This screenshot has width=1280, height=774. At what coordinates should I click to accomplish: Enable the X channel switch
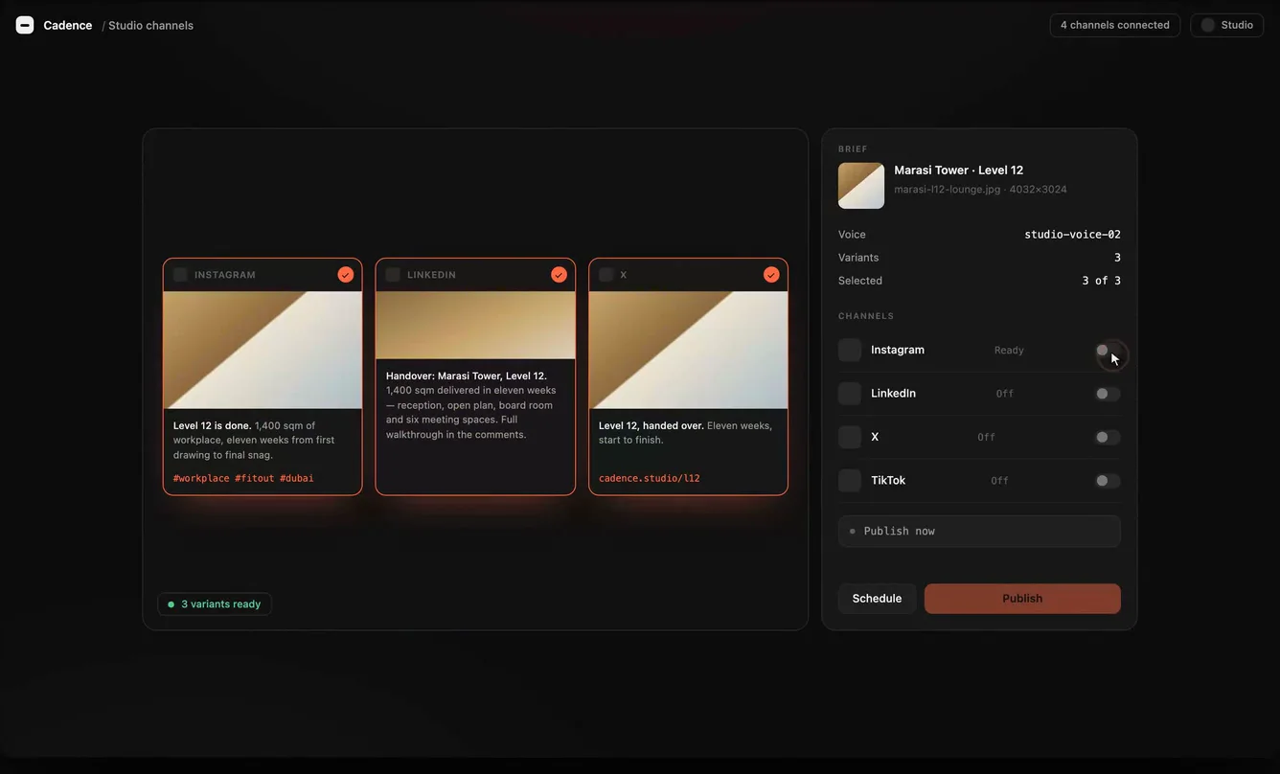[x=1108, y=437]
